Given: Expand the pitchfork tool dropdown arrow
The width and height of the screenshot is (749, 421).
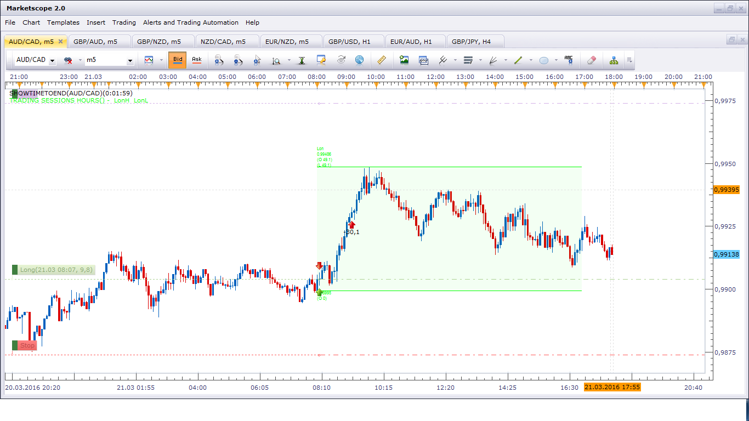Looking at the screenshot, I should coord(455,60).
